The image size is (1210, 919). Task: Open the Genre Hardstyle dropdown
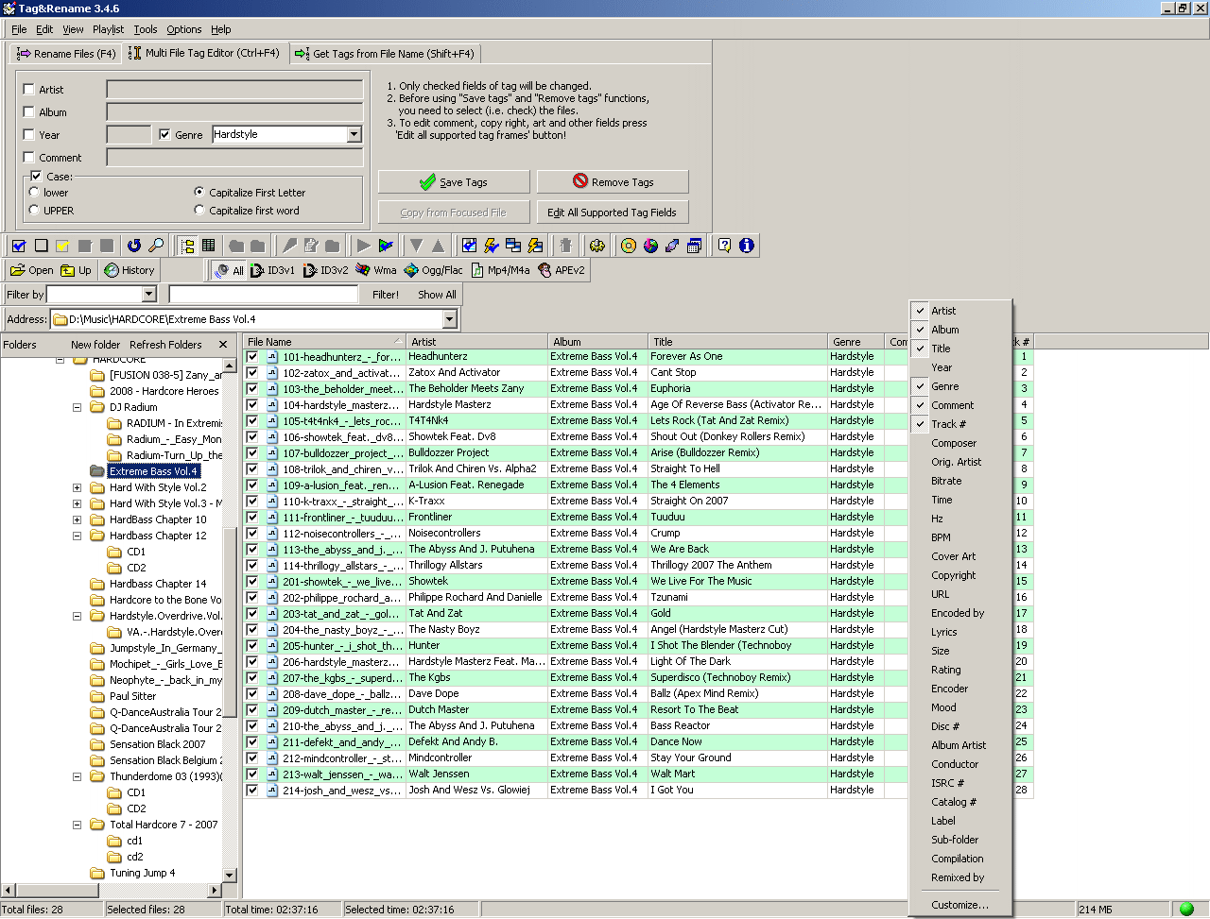point(354,135)
